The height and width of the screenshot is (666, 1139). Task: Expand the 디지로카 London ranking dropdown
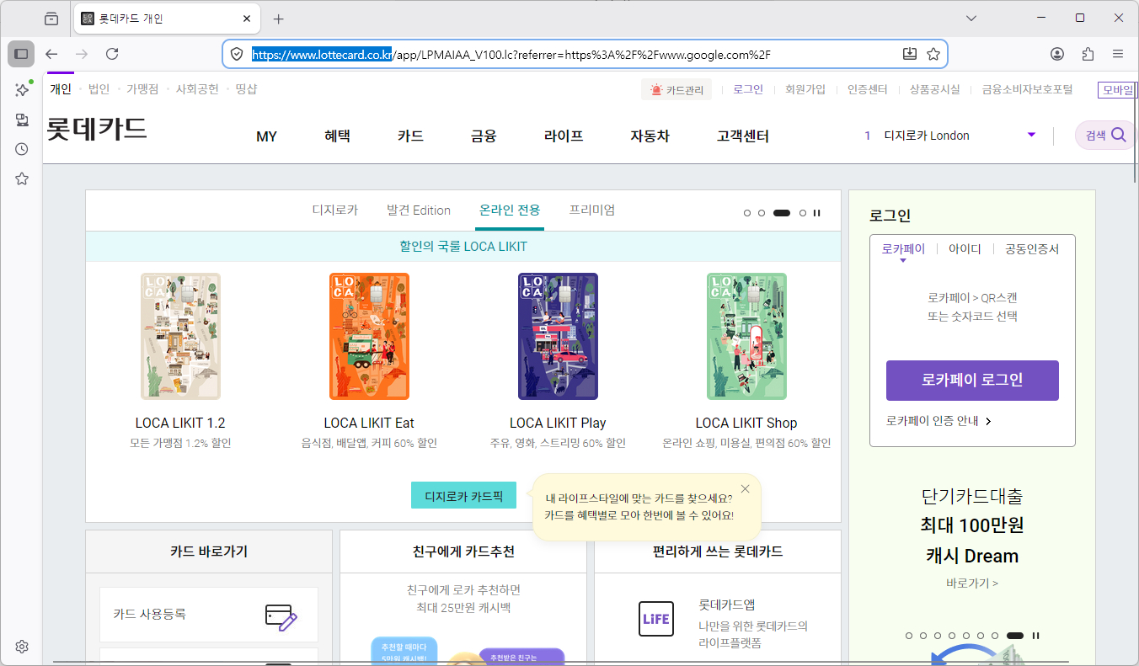[1031, 135]
